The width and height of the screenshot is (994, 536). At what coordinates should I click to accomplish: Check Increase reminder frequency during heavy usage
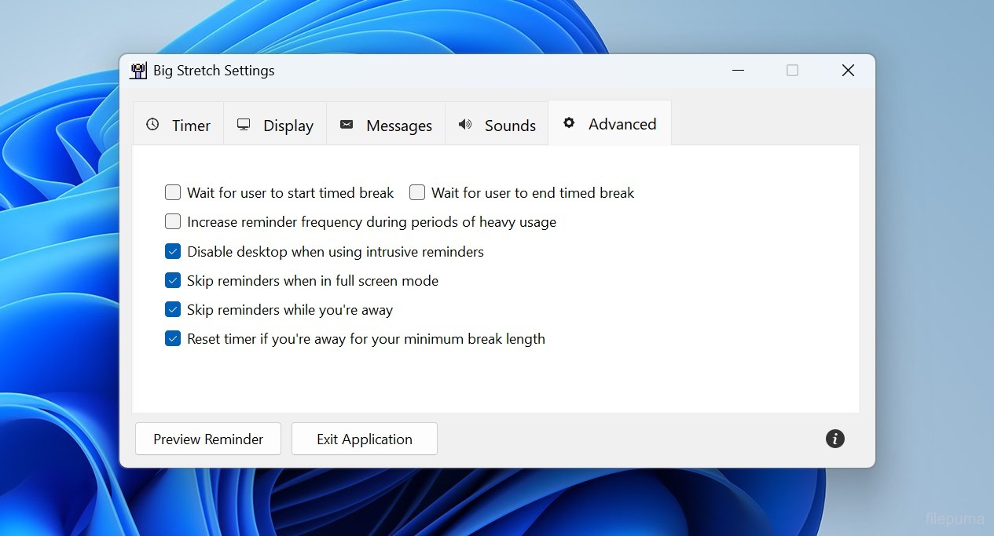click(x=173, y=222)
